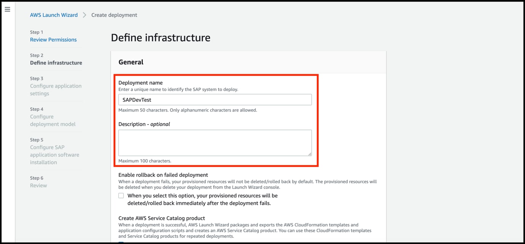Click the Define infrastructure page title
Viewport: 525px width, 244px height.
pyautogui.click(x=160, y=38)
